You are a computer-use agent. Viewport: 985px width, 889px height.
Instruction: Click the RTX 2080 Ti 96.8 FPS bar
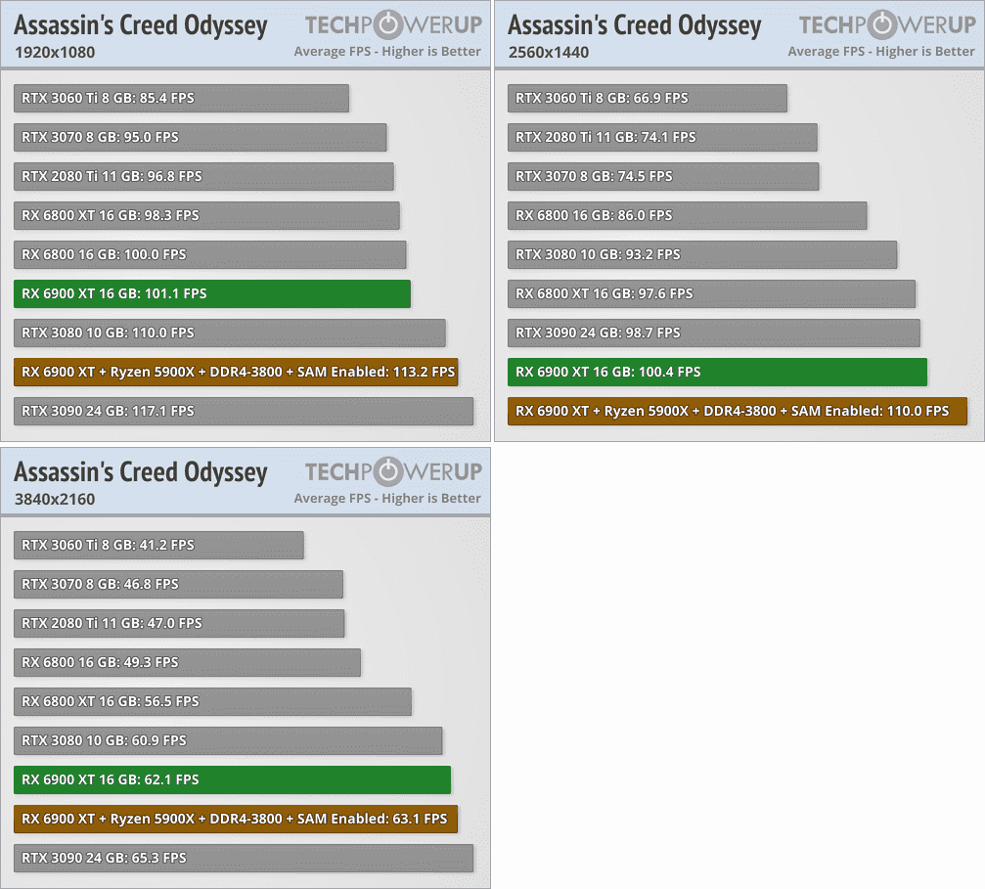point(203,177)
